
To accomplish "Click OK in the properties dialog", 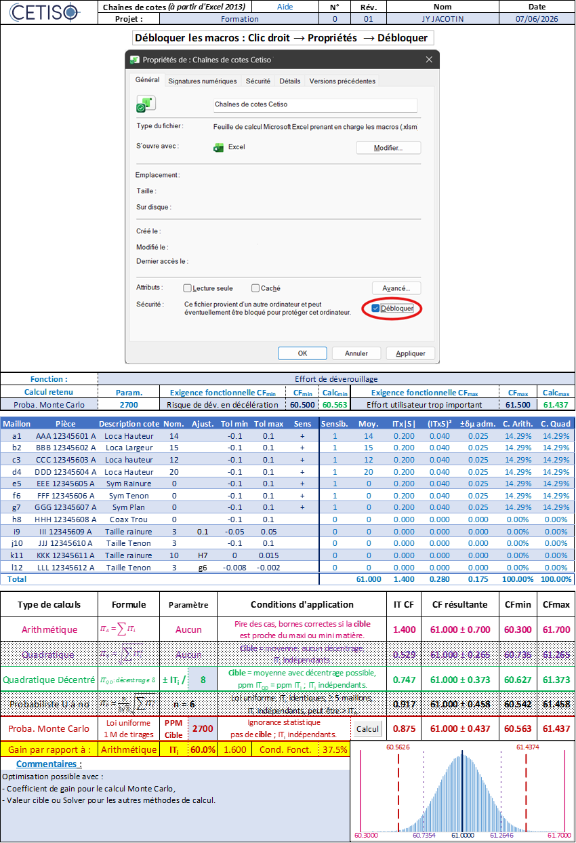I will (302, 353).
